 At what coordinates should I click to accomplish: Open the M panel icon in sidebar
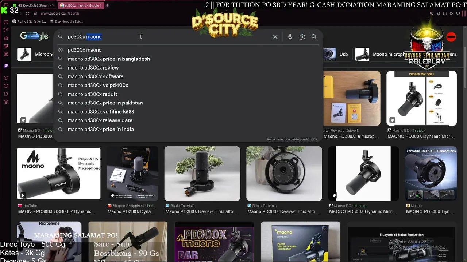click(6, 54)
